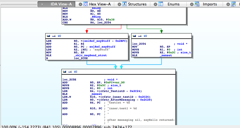Click the "inner.test1 = %d comment
This screenshot has width=240, height=128.
[122, 108]
